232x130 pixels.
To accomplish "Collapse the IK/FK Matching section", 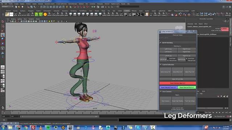I will pos(161,43).
